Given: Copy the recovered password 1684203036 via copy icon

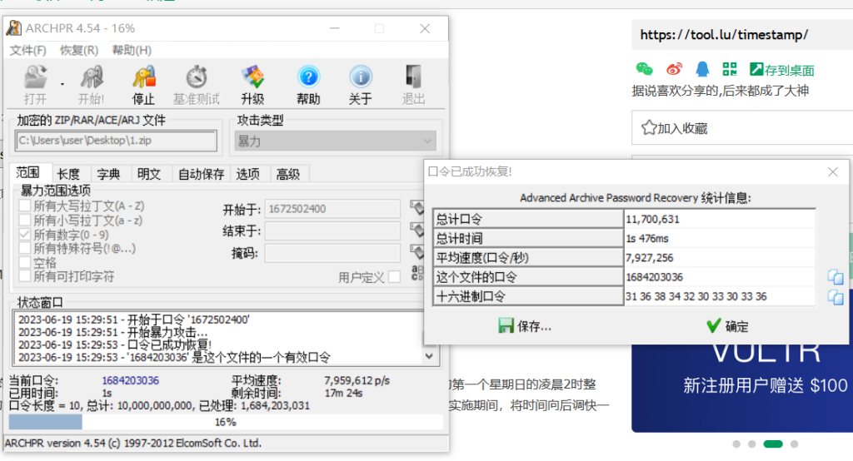Looking at the screenshot, I should [x=836, y=277].
